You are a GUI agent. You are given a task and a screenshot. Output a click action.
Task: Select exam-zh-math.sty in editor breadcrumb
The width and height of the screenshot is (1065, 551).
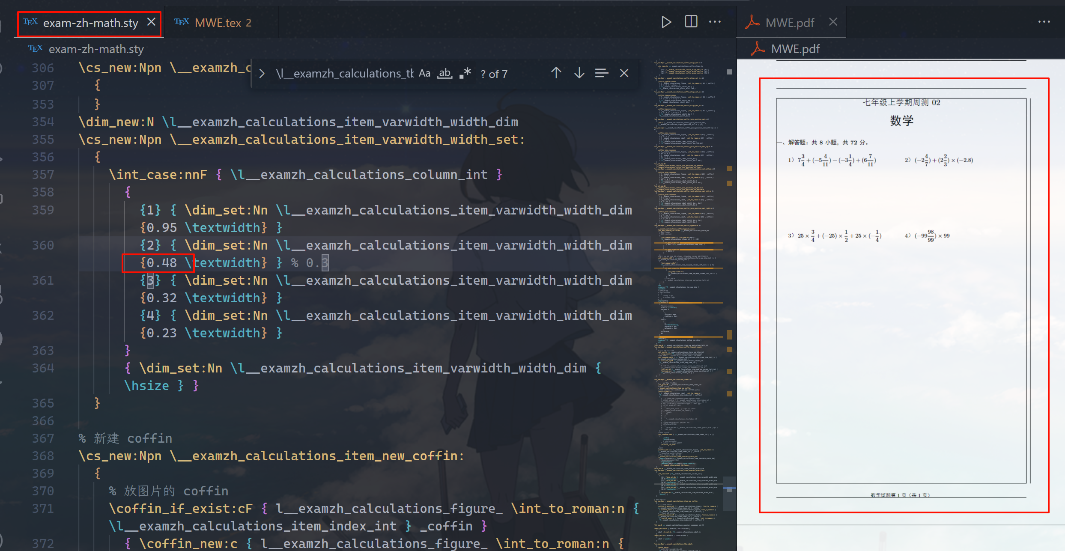96,49
